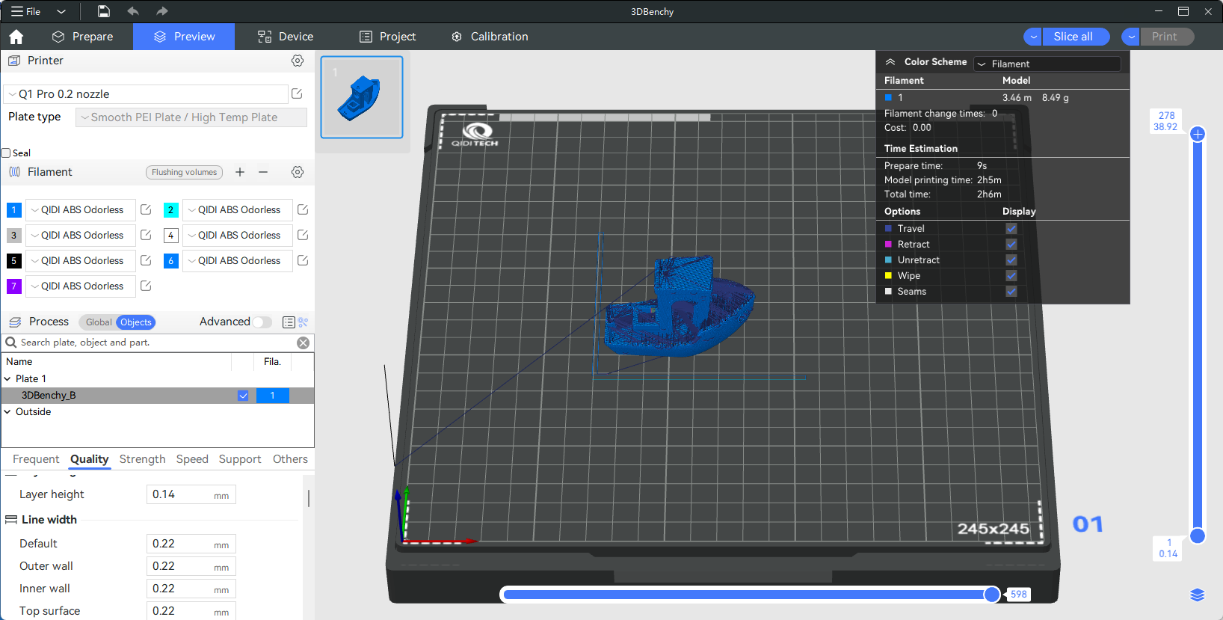Click the Redo arrow icon
This screenshot has height=620, width=1223.
click(x=162, y=11)
